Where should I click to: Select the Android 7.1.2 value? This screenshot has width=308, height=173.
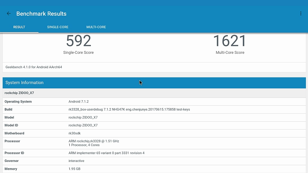[79, 102]
